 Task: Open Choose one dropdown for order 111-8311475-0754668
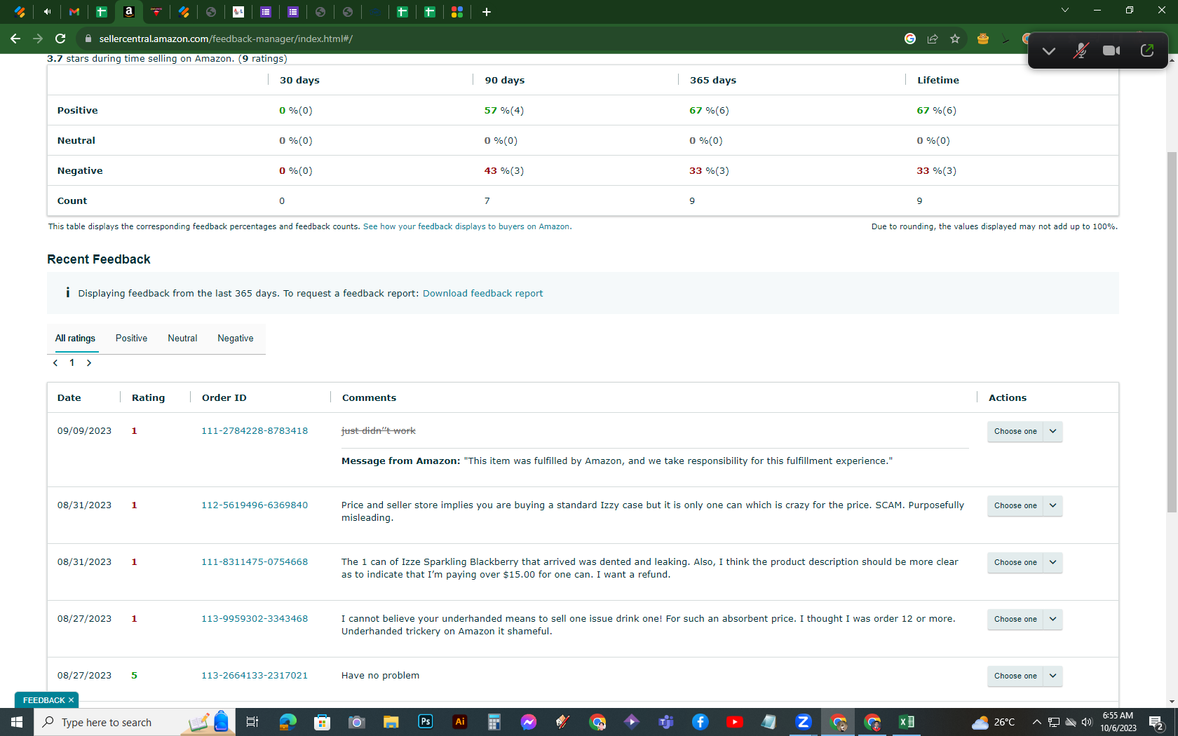point(1024,562)
